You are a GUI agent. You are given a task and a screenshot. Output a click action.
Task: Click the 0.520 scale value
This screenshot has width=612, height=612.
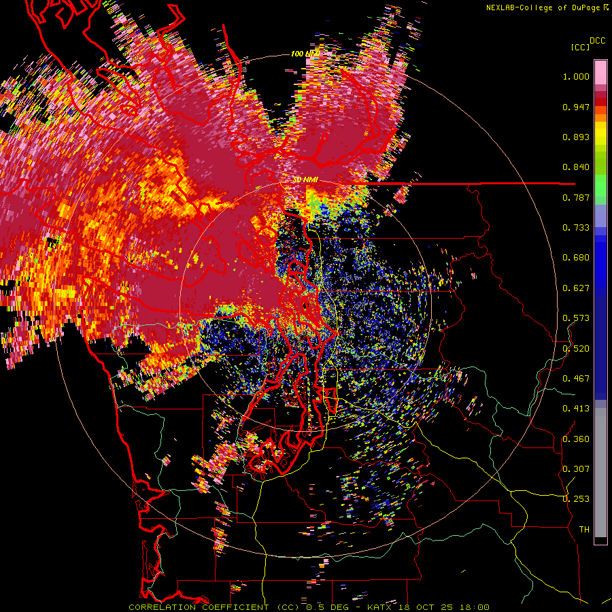576,348
